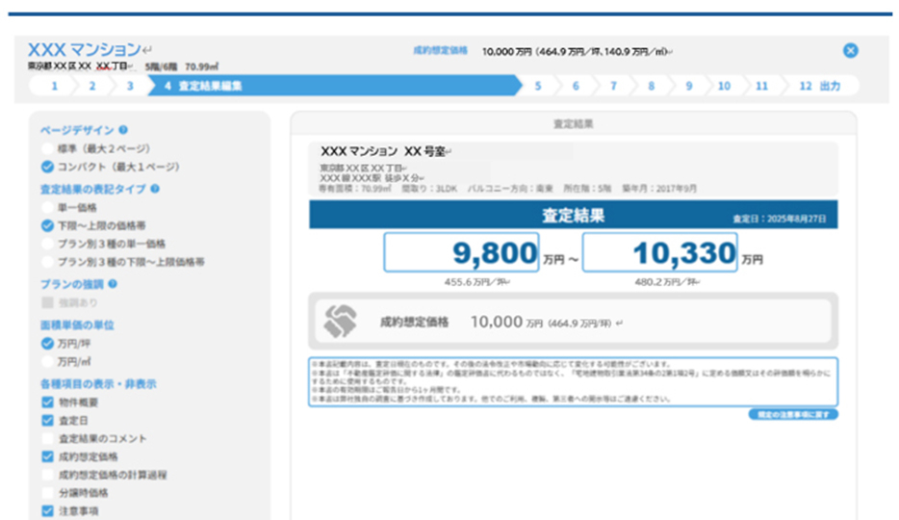899x520 pixels.
Task: Choose the 単一価格 display type
Action: pos(47,207)
